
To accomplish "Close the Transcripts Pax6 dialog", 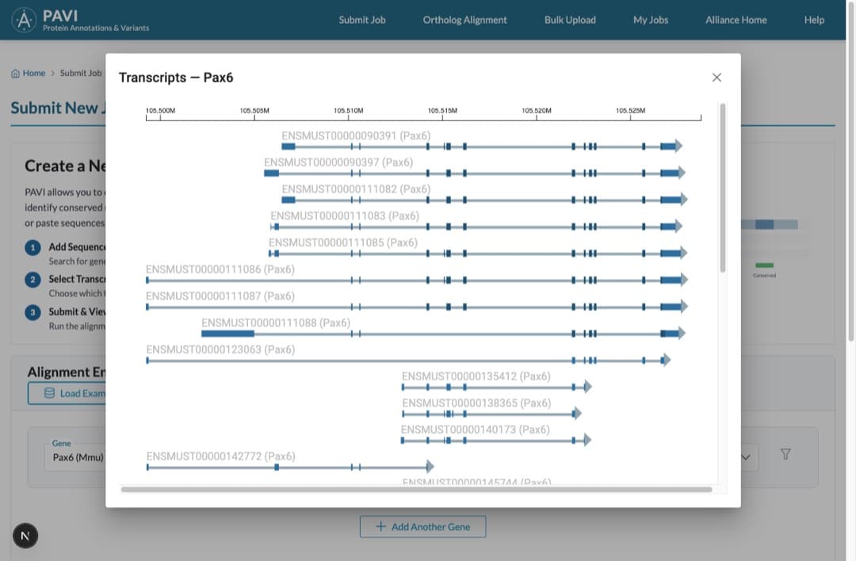I will [x=717, y=78].
